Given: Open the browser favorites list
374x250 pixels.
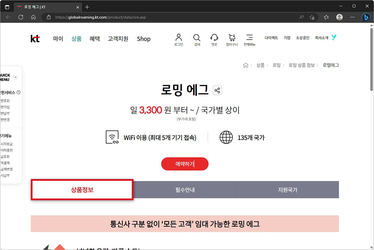Looking at the screenshot, I should click(326, 17).
